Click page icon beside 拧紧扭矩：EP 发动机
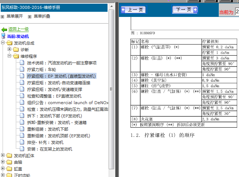The image size is (239, 177). click(x=22, y=76)
